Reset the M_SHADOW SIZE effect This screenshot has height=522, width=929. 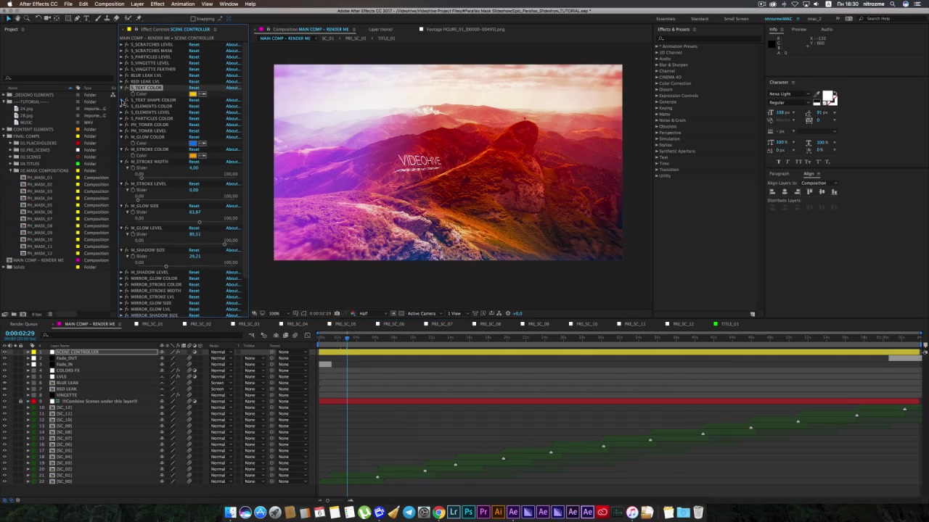pos(194,250)
